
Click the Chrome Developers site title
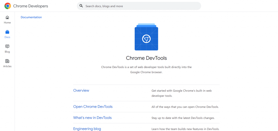coord(30,6)
